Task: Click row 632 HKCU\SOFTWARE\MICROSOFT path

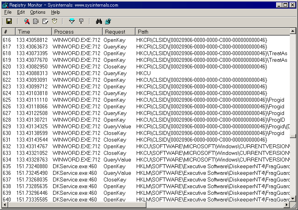Action: [213, 147]
